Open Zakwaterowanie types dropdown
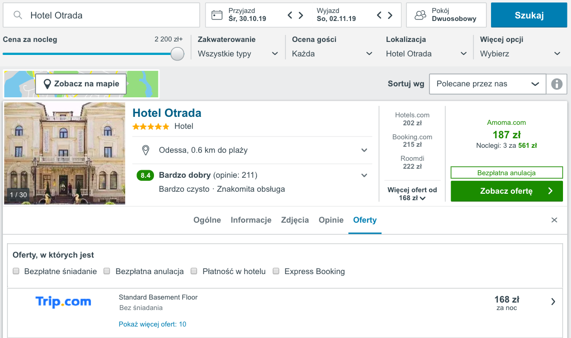 [238, 54]
